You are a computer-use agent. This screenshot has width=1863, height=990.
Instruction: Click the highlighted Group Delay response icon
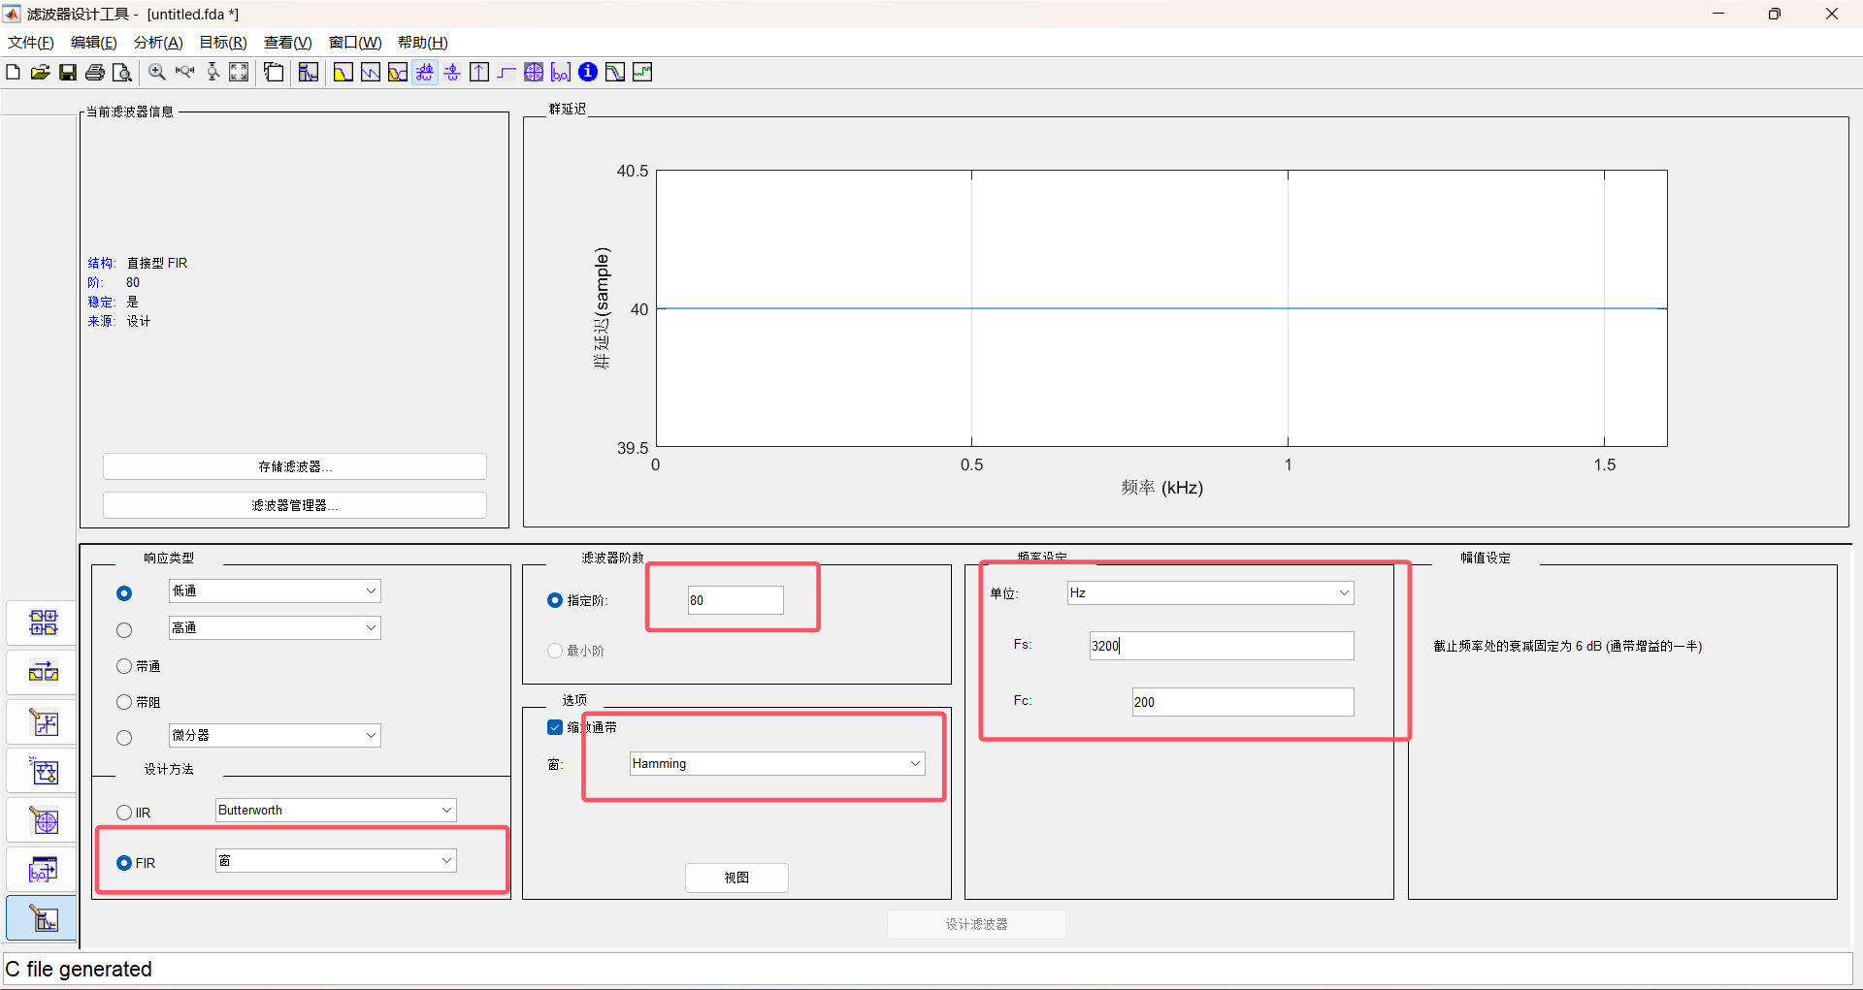425,72
